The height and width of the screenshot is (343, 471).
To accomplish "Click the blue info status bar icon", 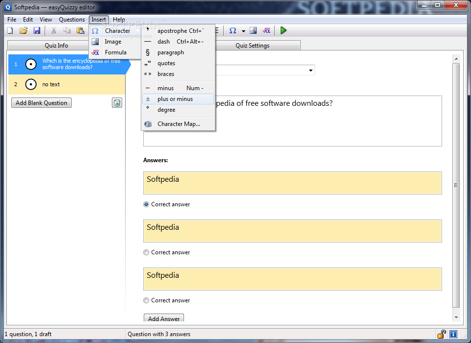I will (453, 334).
